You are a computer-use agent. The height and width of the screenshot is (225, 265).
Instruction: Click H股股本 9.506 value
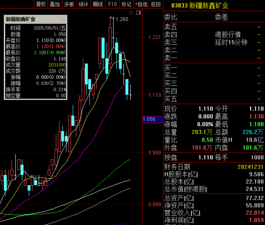[257, 175]
